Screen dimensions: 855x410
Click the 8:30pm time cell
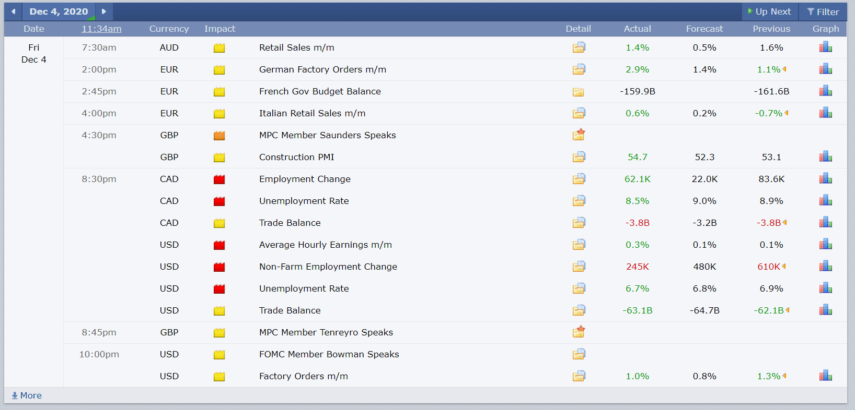99,179
